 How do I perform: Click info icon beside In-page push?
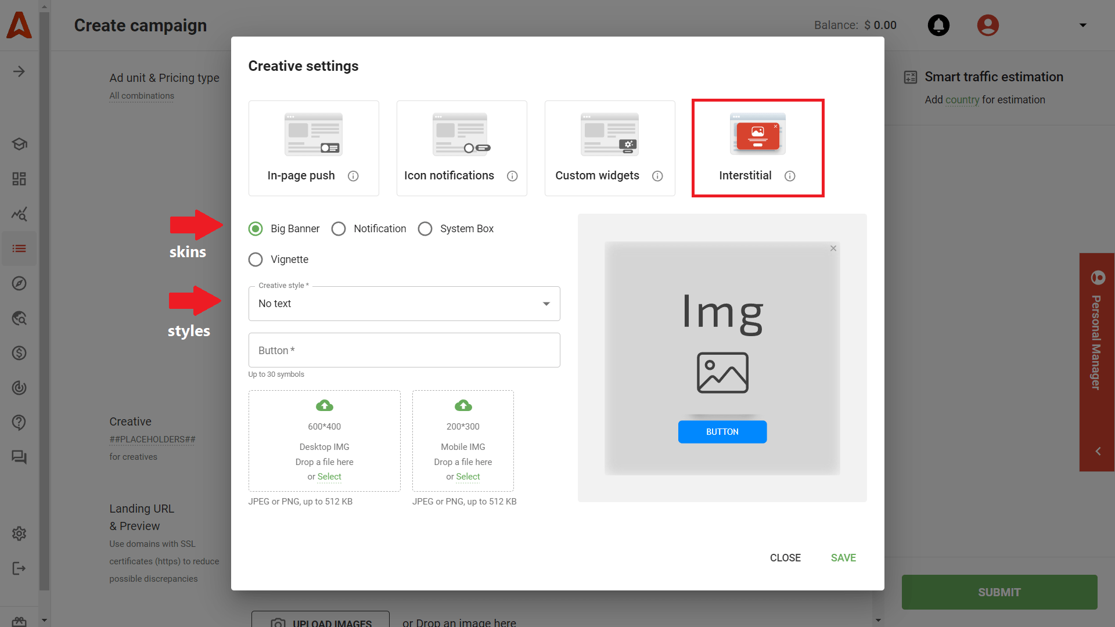[353, 176]
